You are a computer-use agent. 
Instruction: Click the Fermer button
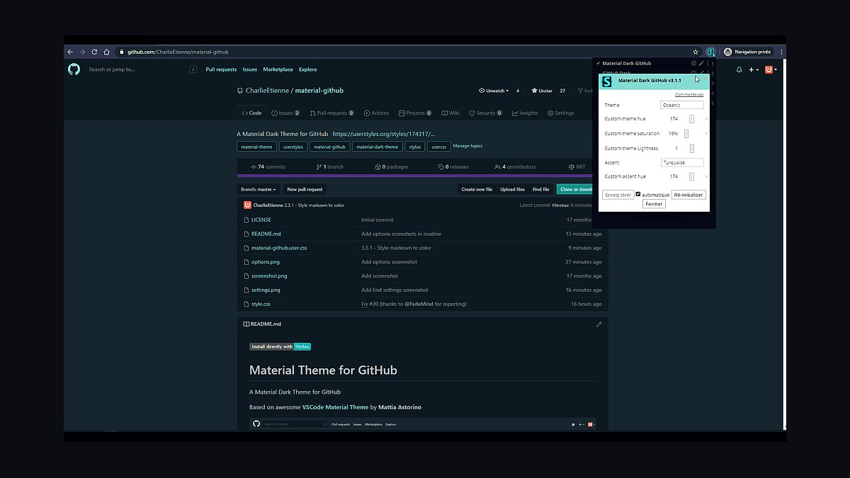[x=654, y=204]
